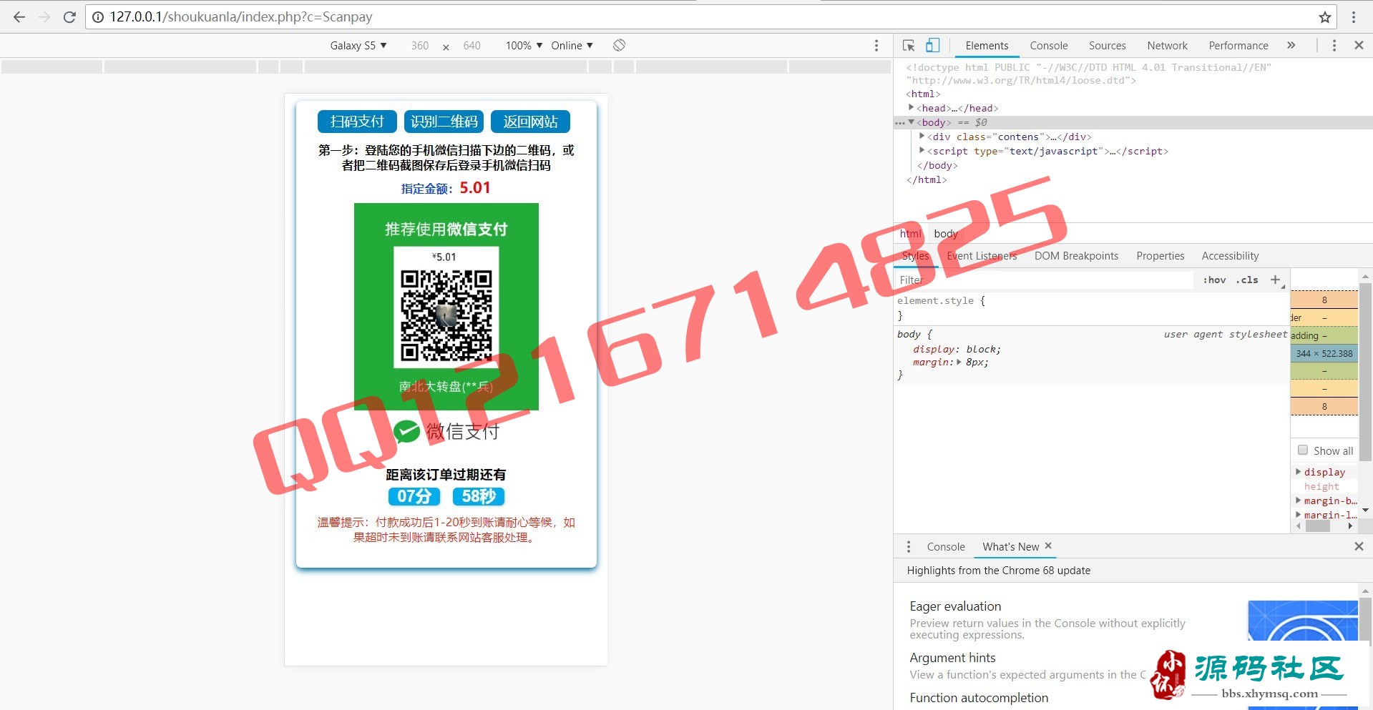The image size is (1373, 710).
Task: Click the styles Filter input
Action: click(x=1045, y=280)
